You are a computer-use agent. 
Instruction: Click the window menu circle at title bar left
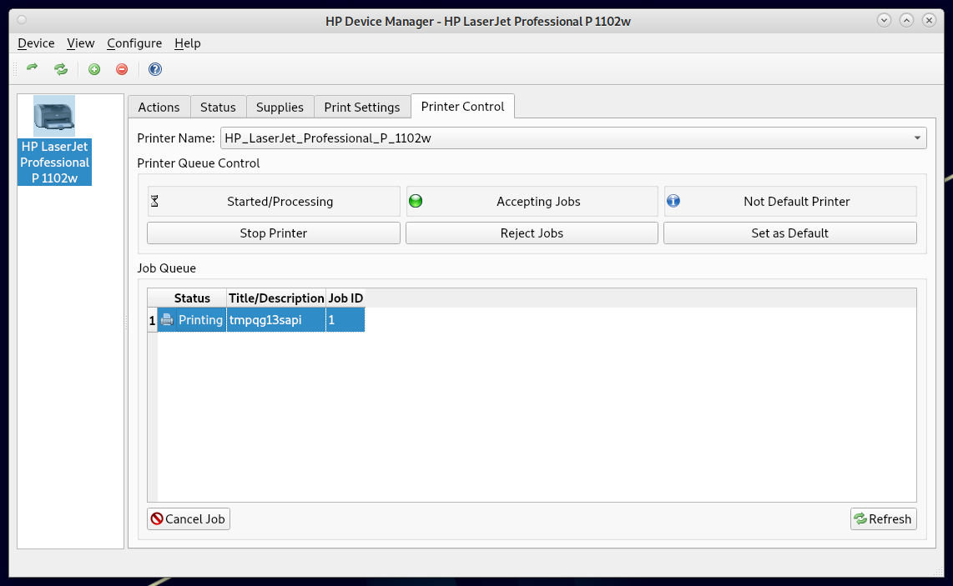coord(22,20)
